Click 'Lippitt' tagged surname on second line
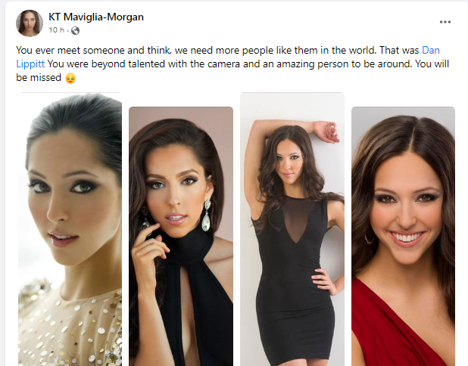468x366 pixels. point(30,64)
